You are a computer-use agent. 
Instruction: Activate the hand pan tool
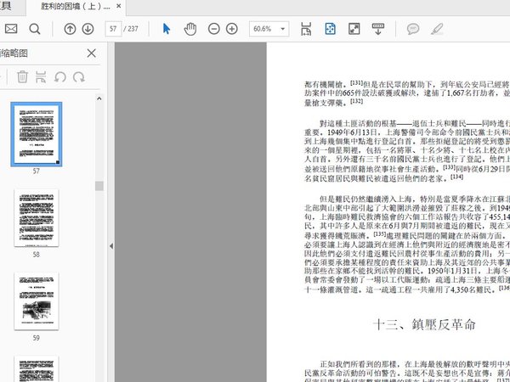pos(190,29)
